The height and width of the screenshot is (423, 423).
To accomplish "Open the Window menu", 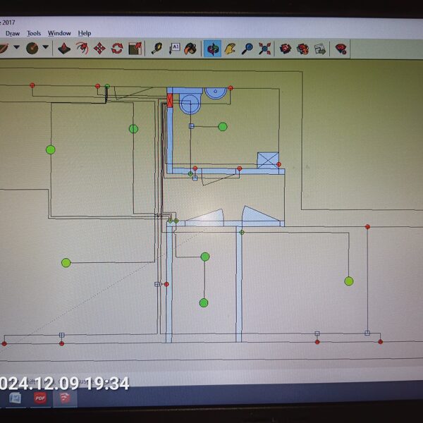I will [59, 33].
